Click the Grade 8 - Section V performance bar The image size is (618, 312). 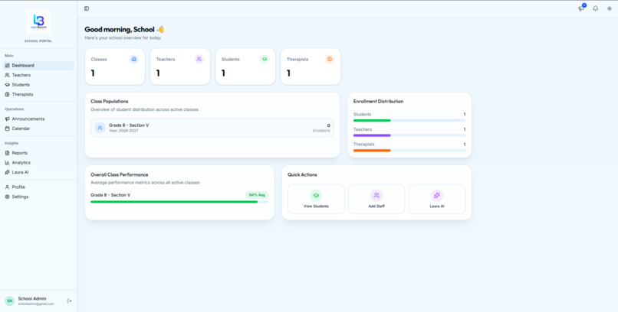pos(179,202)
